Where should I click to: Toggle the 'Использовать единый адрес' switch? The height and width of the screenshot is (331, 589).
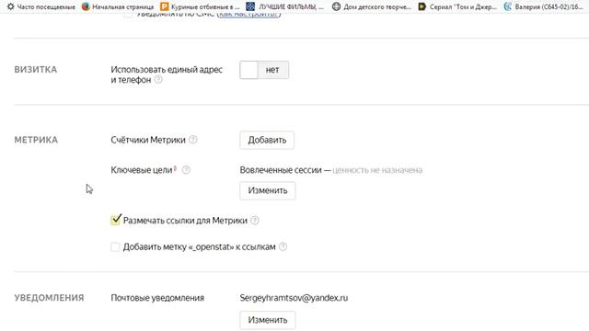(264, 70)
